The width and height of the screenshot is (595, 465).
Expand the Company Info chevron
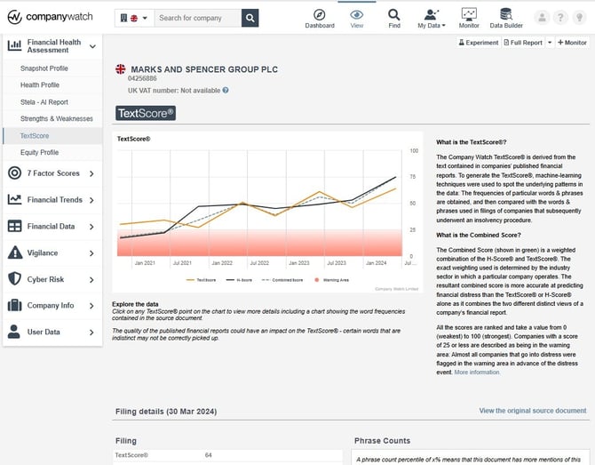(91, 306)
